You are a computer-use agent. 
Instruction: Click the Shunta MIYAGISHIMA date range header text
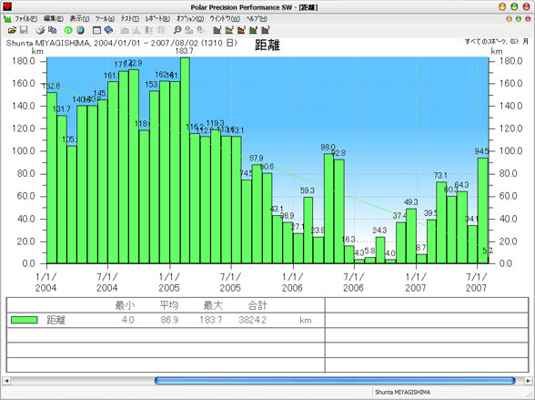click(x=122, y=43)
